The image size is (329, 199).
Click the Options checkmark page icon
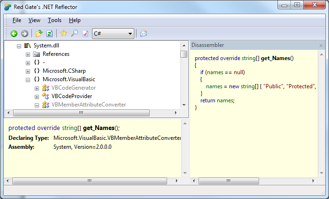(85, 33)
